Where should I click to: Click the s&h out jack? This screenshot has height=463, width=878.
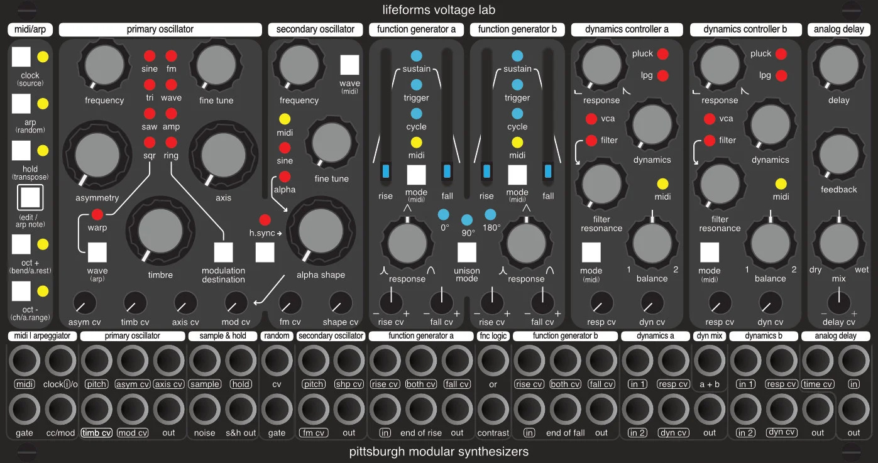(241, 409)
